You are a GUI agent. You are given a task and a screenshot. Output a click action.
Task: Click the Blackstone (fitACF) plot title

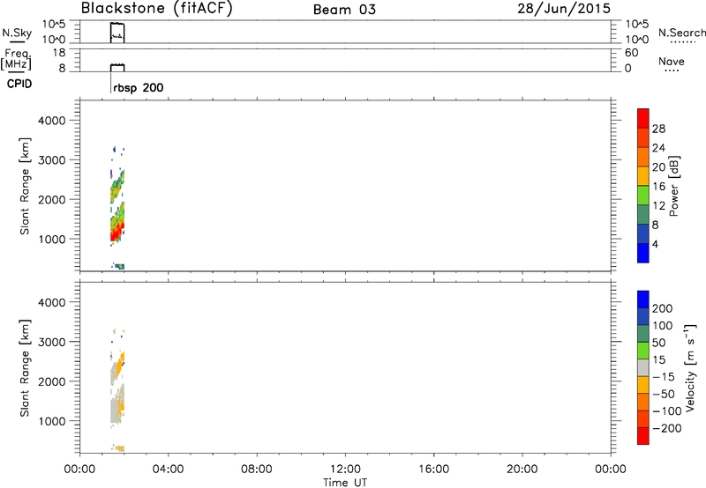tap(156, 9)
